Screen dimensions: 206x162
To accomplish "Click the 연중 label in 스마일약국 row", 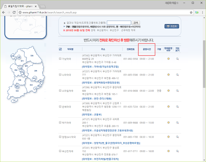I will [x=159, y=91].
